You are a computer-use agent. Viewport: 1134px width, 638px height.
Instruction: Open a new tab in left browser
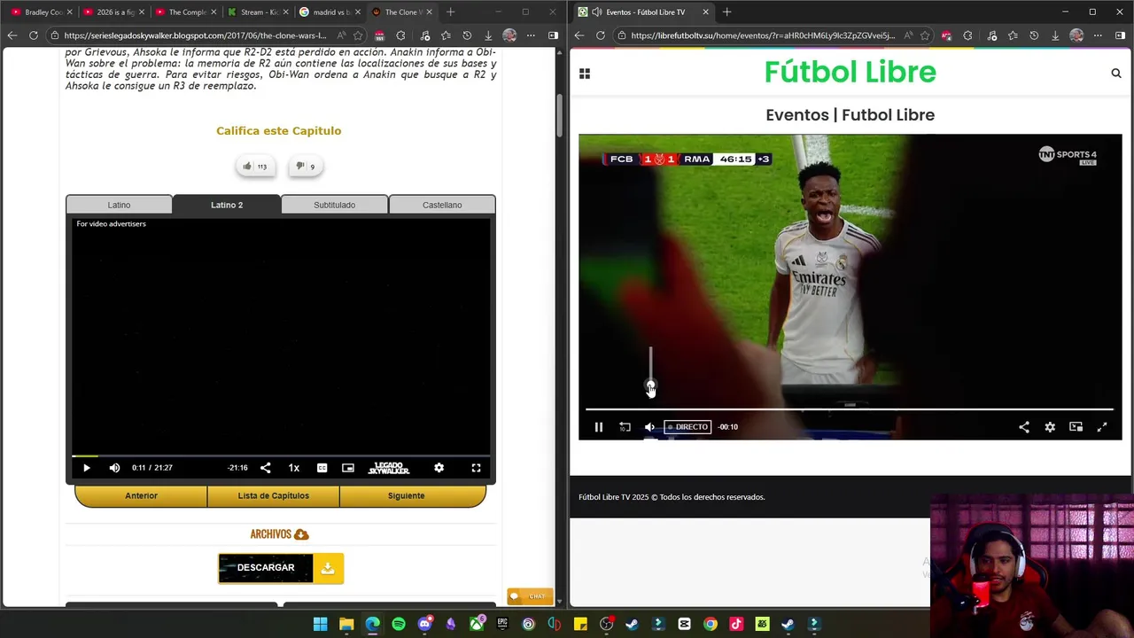[x=450, y=12]
